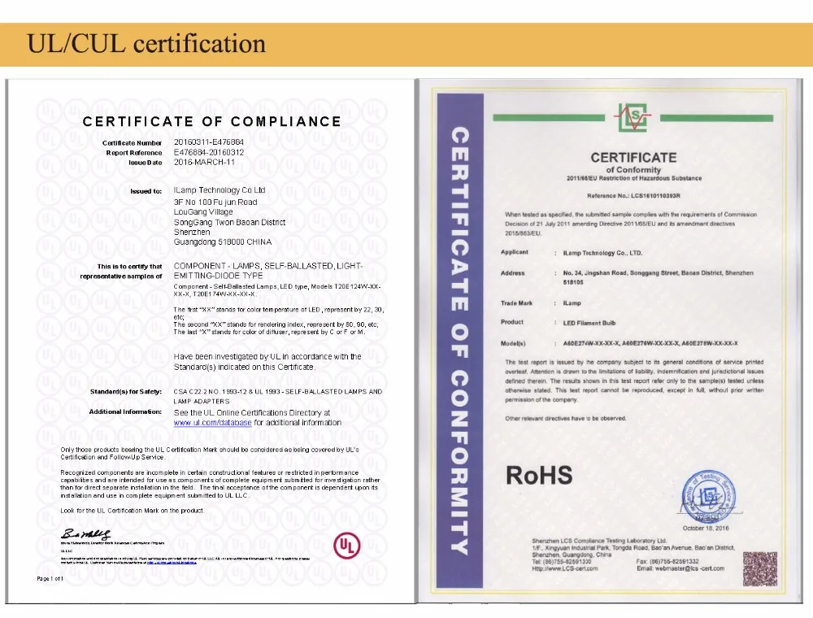Viewport: 813px width, 618px height.
Task: Click the 'COMPONENT - LAMPS, SELF-BALLASTED' line
Action: (268, 266)
